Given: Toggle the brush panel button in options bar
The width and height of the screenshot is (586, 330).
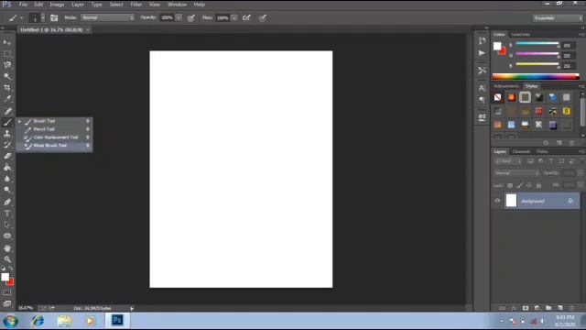Looking at the screenshot, I should coord(54,17).
